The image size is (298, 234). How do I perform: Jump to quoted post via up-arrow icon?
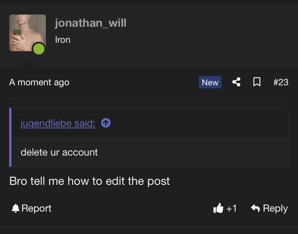point(106,123)
